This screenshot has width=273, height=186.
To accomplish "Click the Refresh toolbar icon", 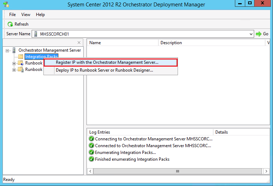I will click(10, 24).
